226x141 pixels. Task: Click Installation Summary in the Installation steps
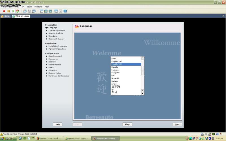pos(58,46)
